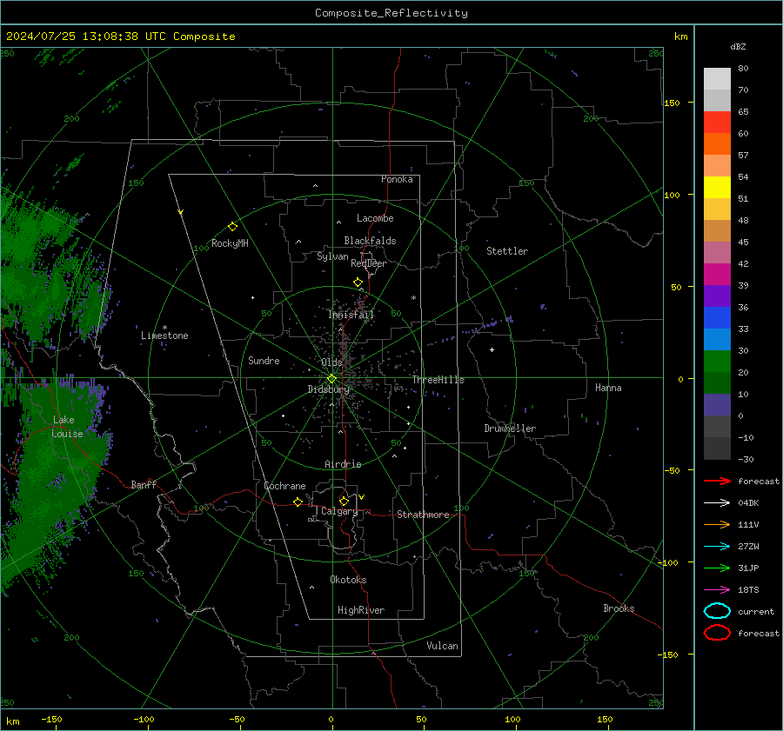Click the cyan 27ZW arrow icon
Image resolution: width=783 pixels, height=731 pixels.
(717, 547)
